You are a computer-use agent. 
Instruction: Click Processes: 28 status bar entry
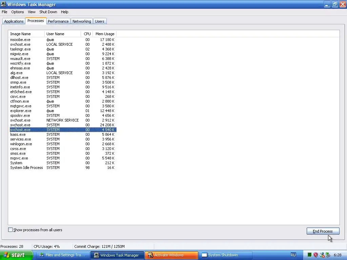coord(12,246)
